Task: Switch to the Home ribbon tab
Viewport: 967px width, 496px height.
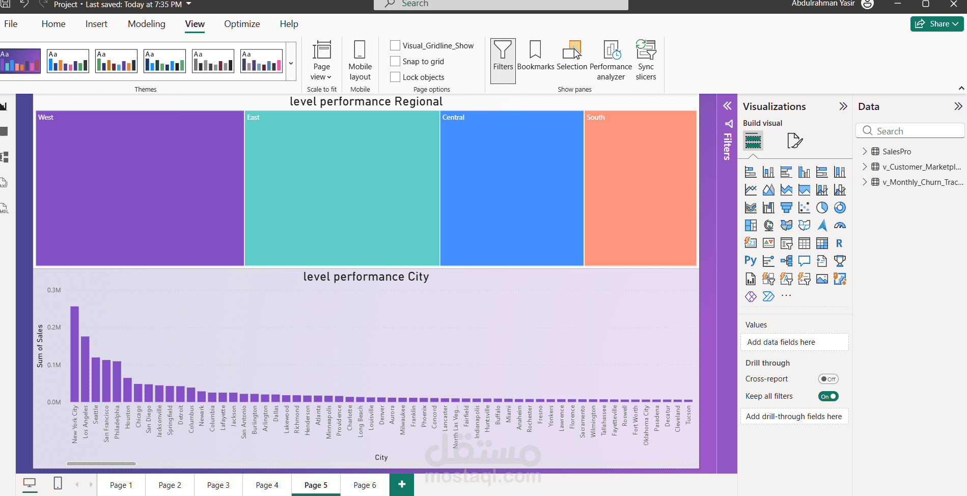Action: point(53,24)
